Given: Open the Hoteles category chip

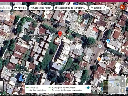Looking at the screenshot, I should pos(20,8).
